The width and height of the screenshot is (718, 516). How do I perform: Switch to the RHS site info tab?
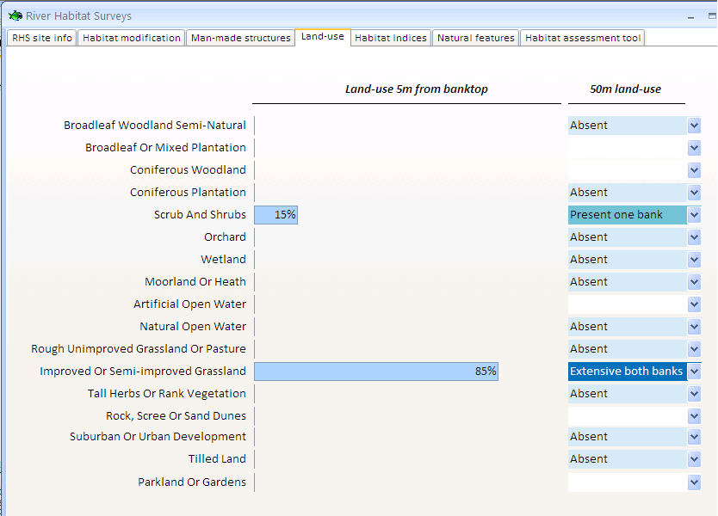[x=41, y=38]
